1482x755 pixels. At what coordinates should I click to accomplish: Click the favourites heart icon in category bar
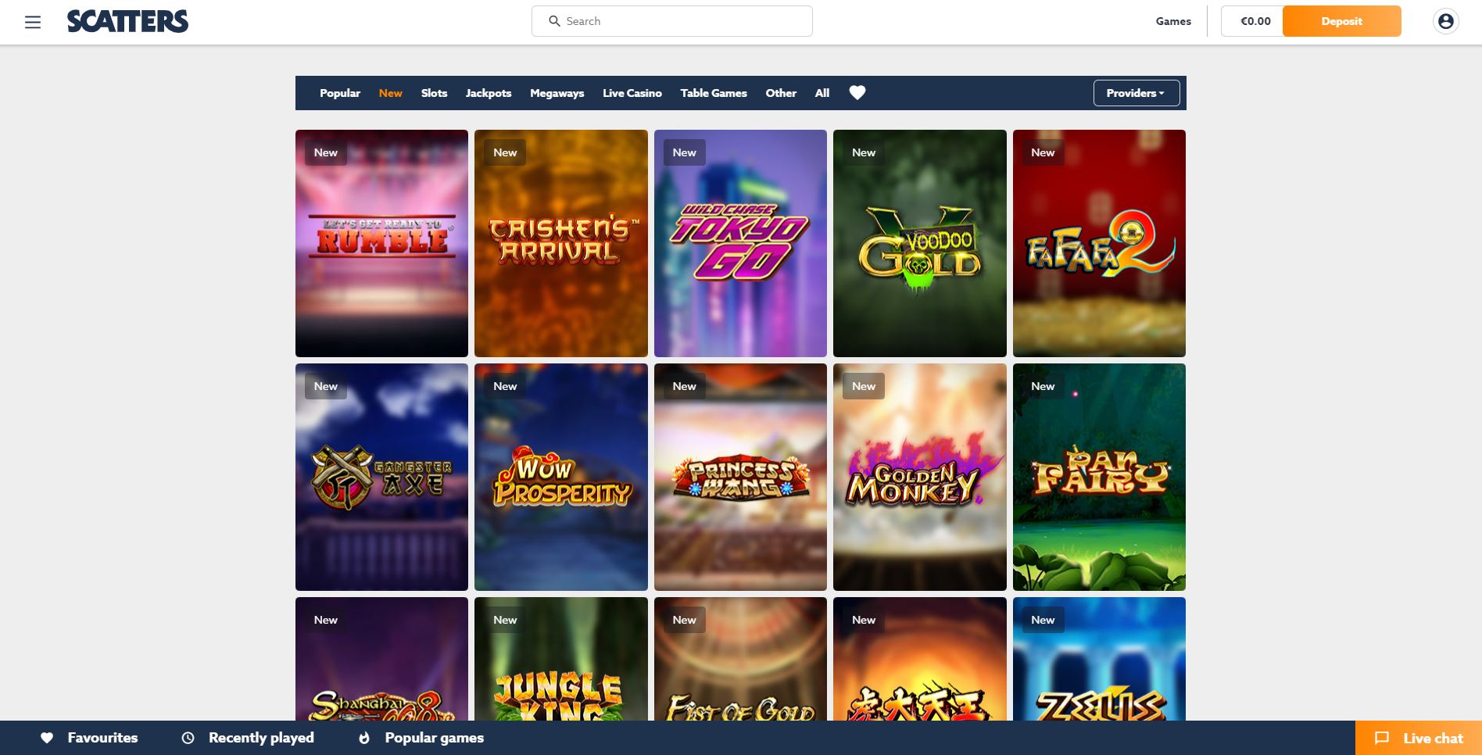[857, 93]
